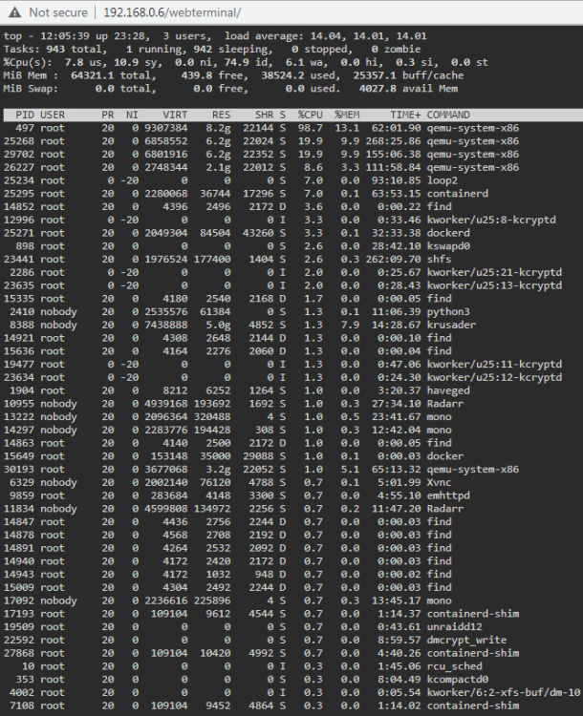
Task: Click the shfs command text
Action: pyautogui.click(x=439, y=260)
